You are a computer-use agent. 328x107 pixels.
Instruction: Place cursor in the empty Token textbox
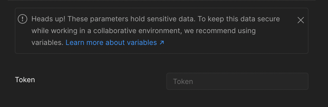point(237,81)
